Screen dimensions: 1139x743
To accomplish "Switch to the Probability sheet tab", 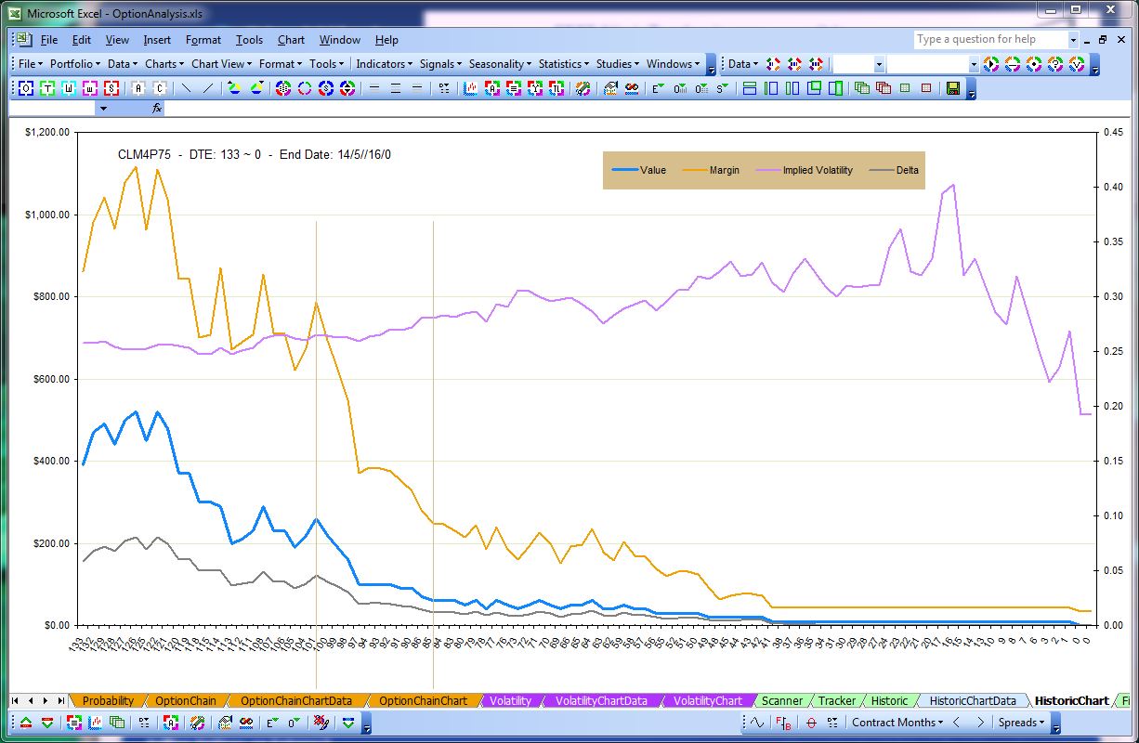I will [108, 700].
